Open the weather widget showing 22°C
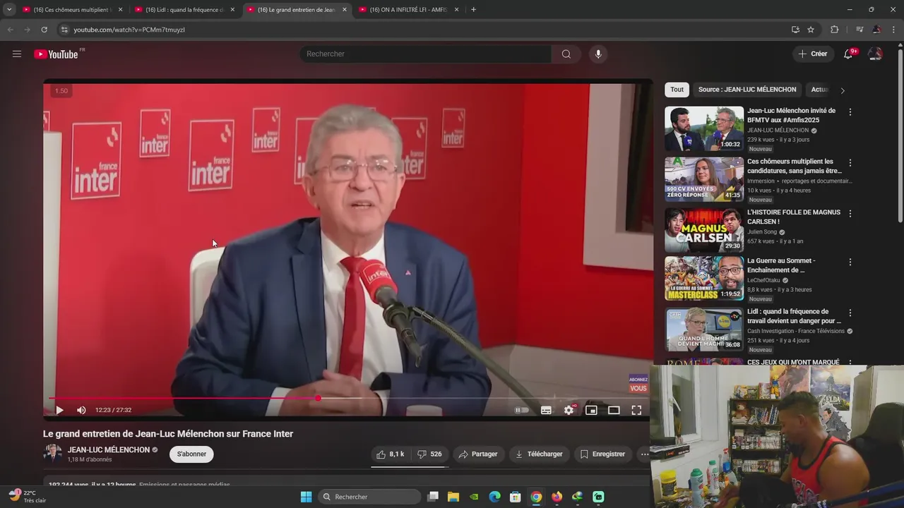The width and height of the screenshot is (904, 508). pyautogui.click(x=28, y=497)
